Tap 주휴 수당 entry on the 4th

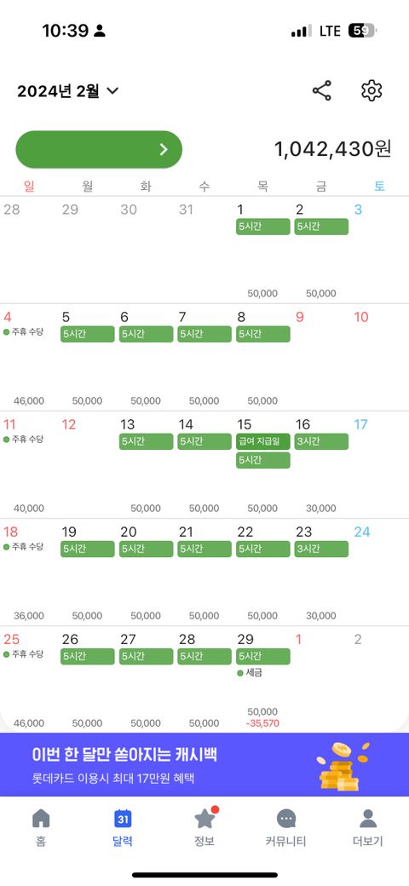pyautogui.click(x=24, y=331)
